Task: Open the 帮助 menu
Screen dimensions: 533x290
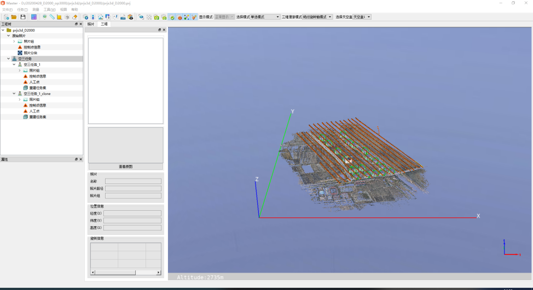Action: click(75, 9)
